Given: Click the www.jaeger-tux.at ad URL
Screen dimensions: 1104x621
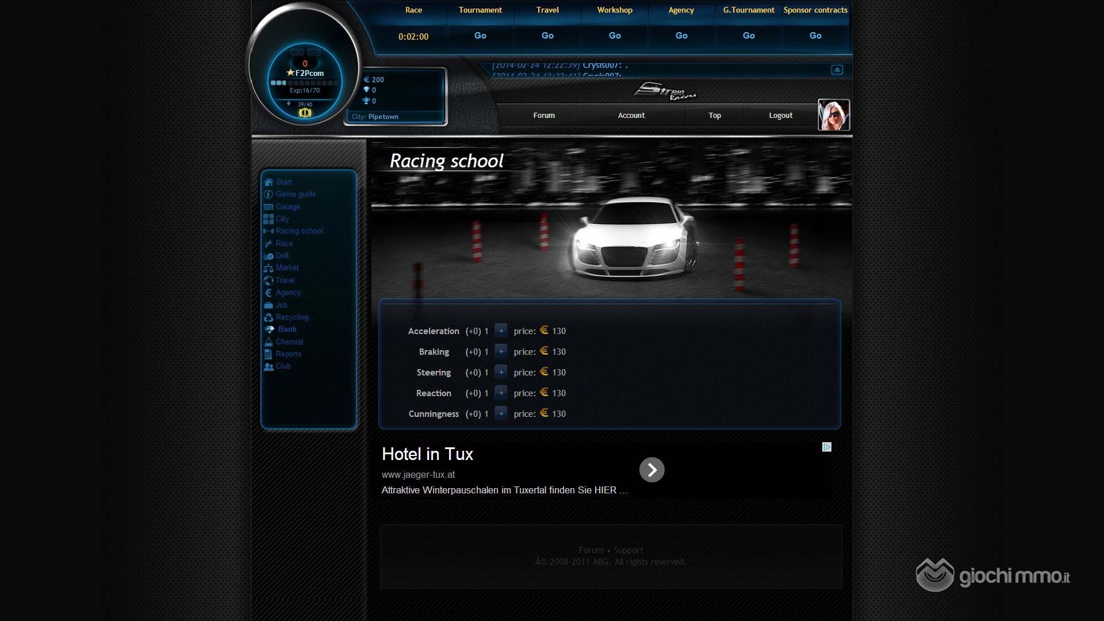Looking at the screenshot, I should click(x=418, y=475).
